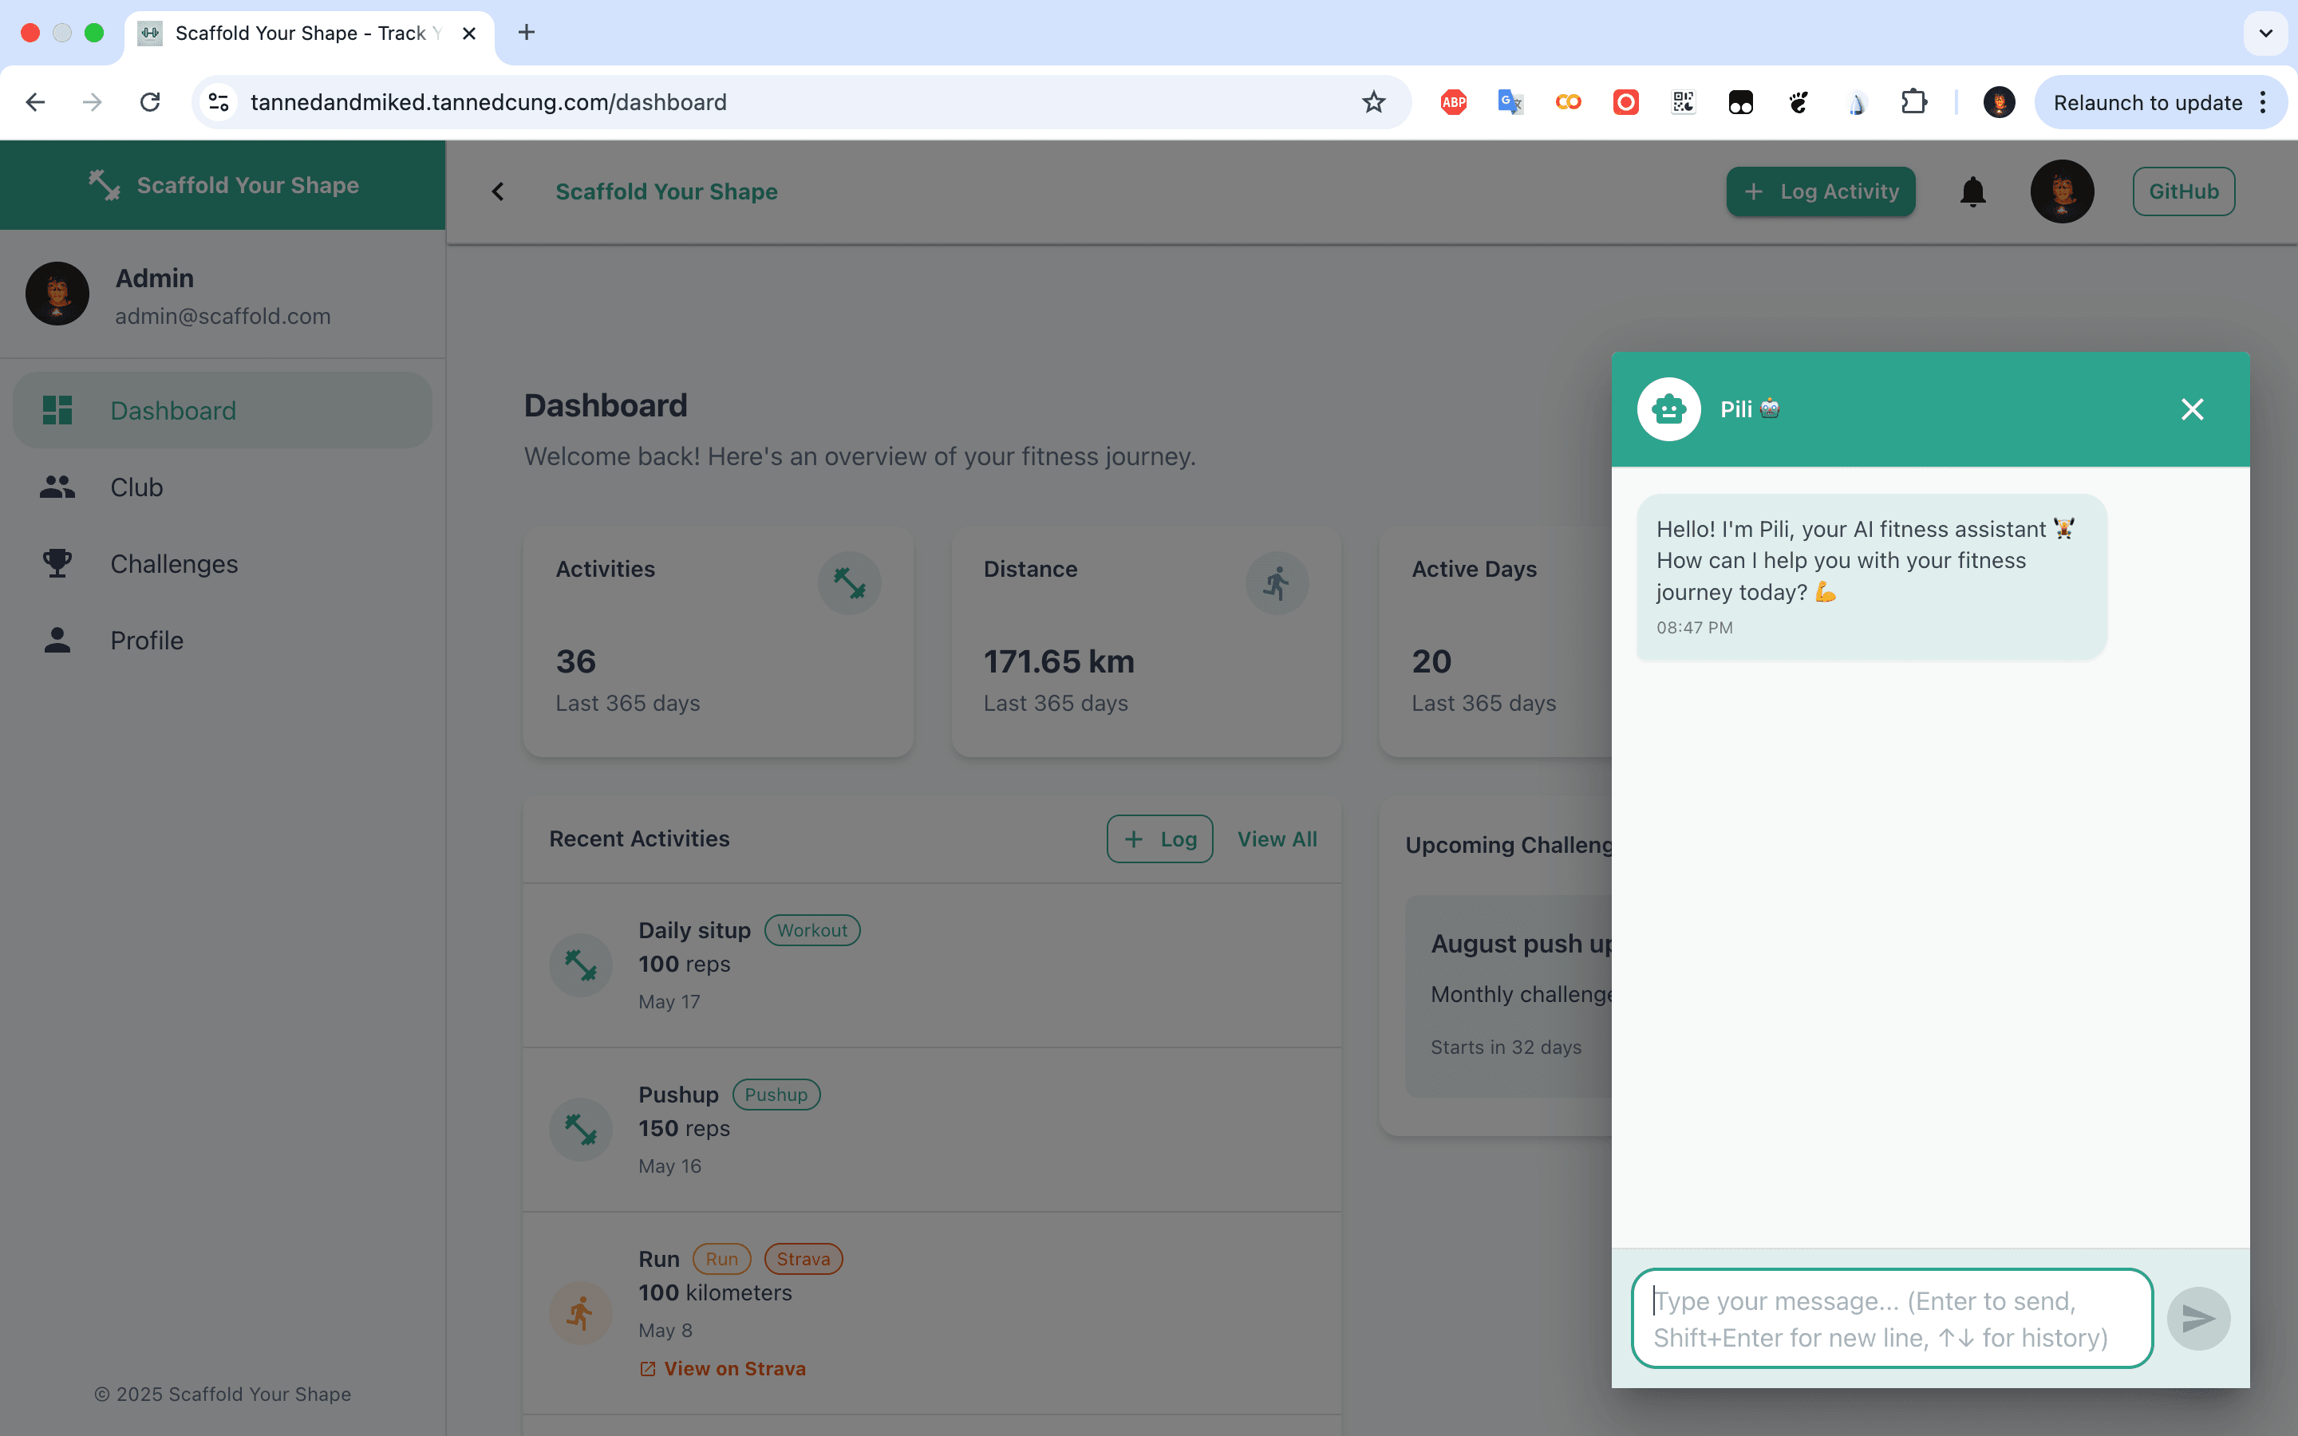Collapse sidebar with the back chevron
This screenshot has width=2298, height=1436.
click(498, 191)
